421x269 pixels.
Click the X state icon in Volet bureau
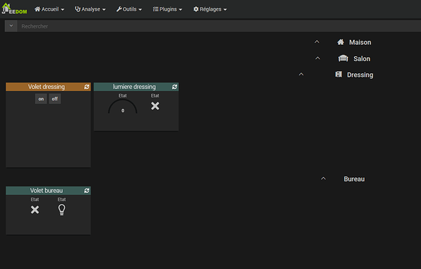point(35,210)
